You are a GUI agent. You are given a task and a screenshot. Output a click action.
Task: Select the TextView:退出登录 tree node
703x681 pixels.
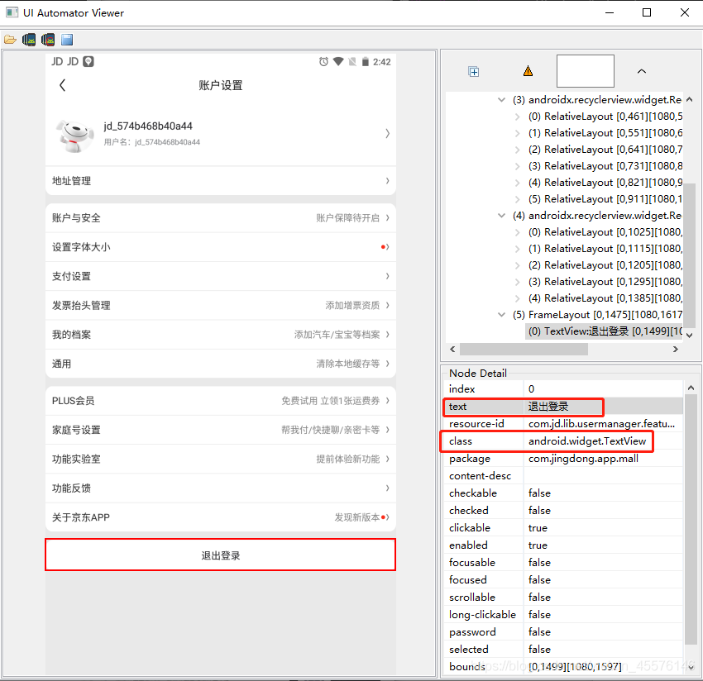pyautogui.click(x=605, y=331)
